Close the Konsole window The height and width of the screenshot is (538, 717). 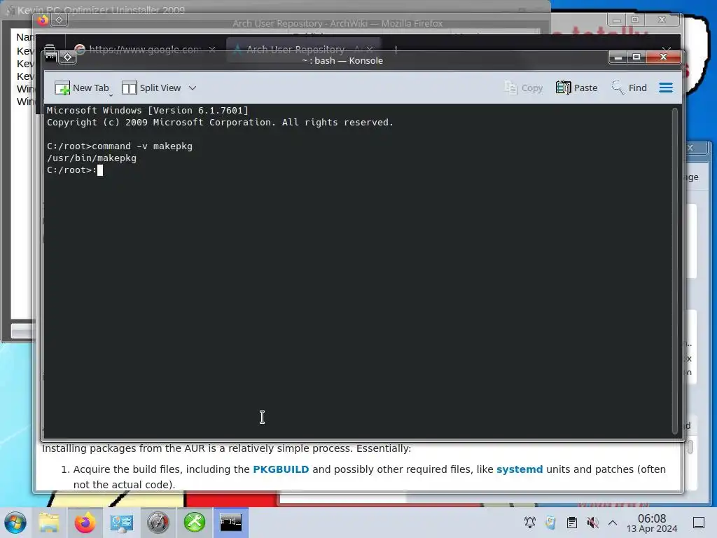(x=664, y=57)
